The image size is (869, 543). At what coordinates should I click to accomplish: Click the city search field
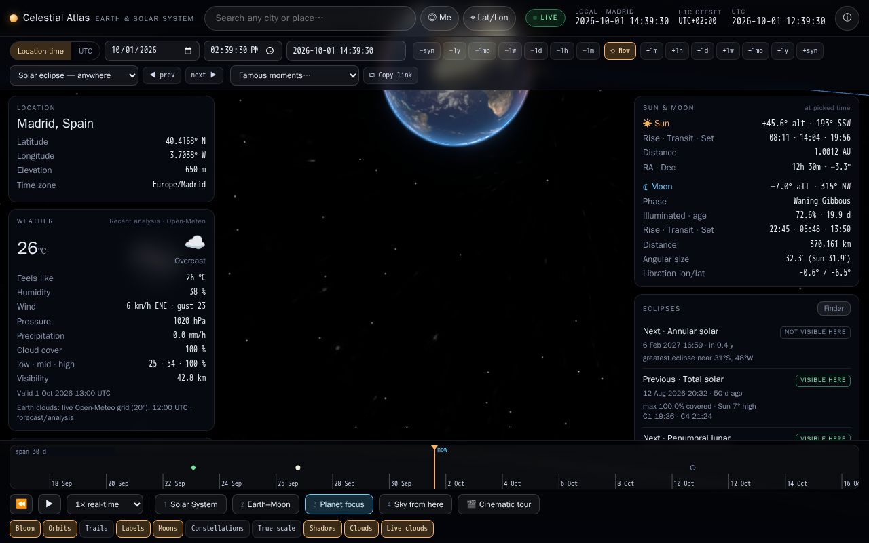[x=310, y=18]
